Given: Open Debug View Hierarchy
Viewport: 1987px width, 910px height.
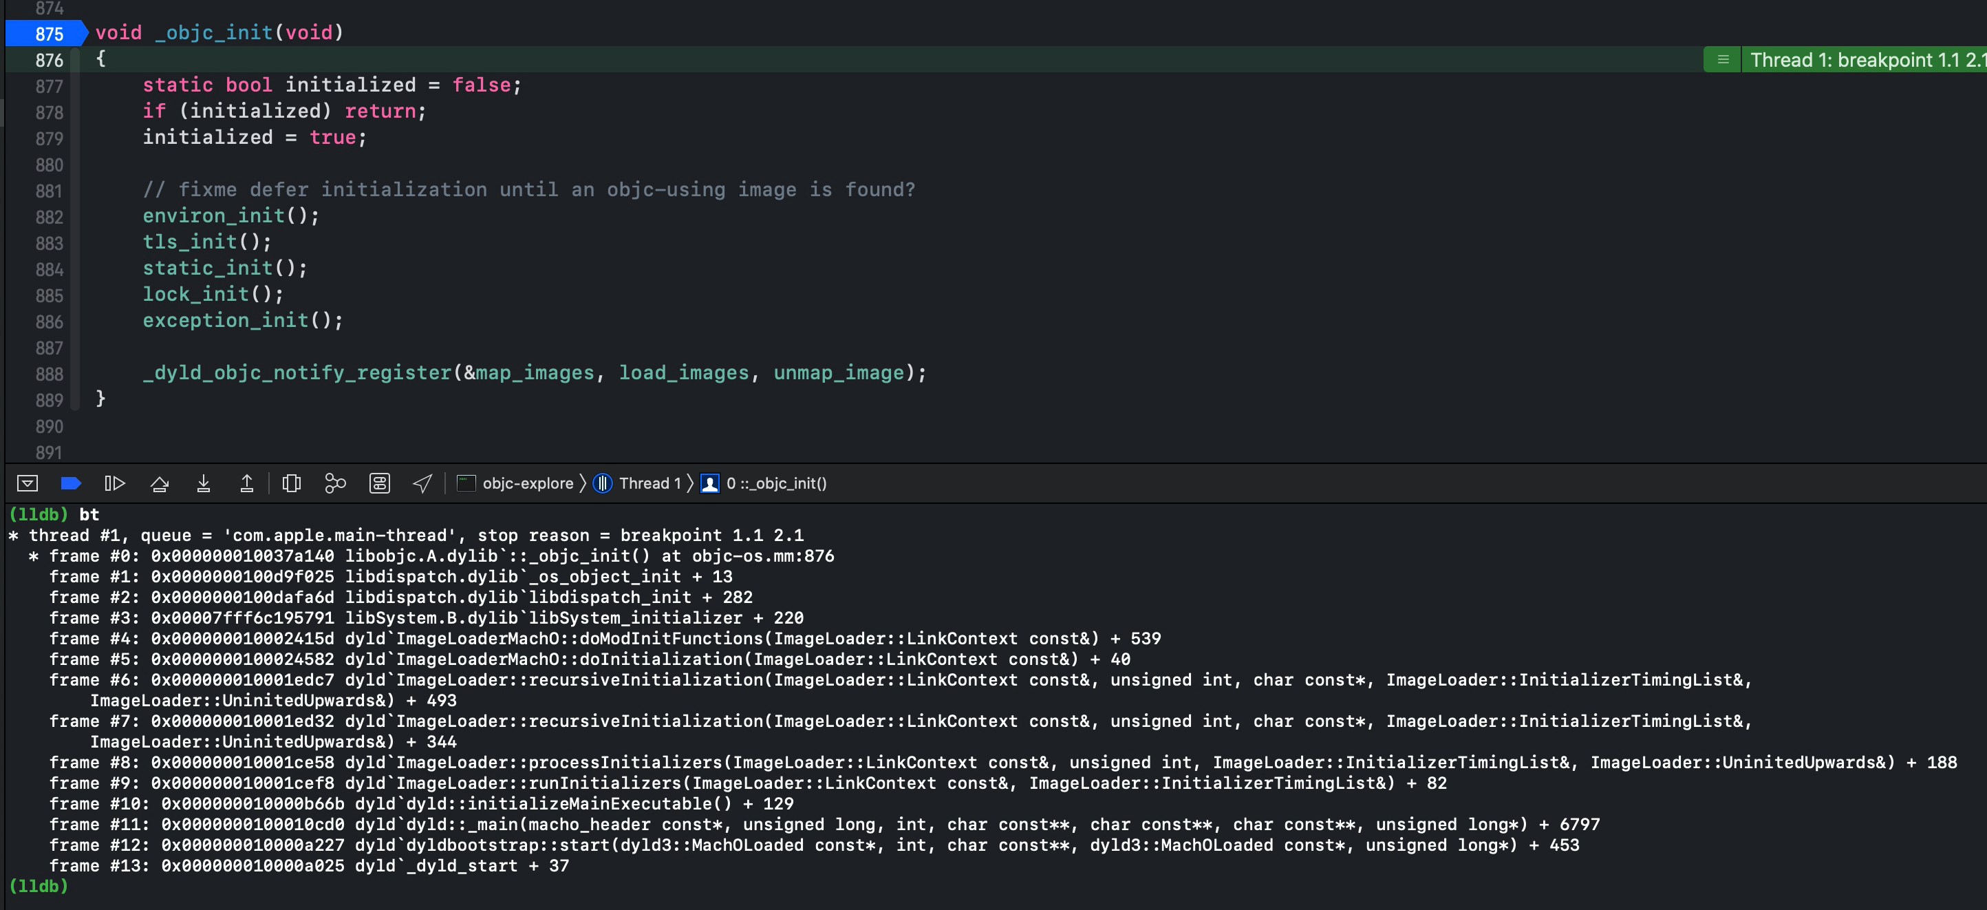Looking at the screenshot, I should coord(292,483).
